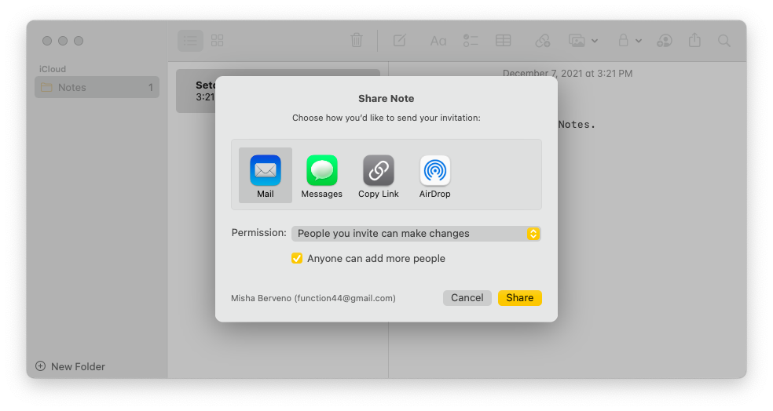This screenshot has width=773, height=411.
Task: Switch to gallery view in the toolbar
Action: click(218, 40)
